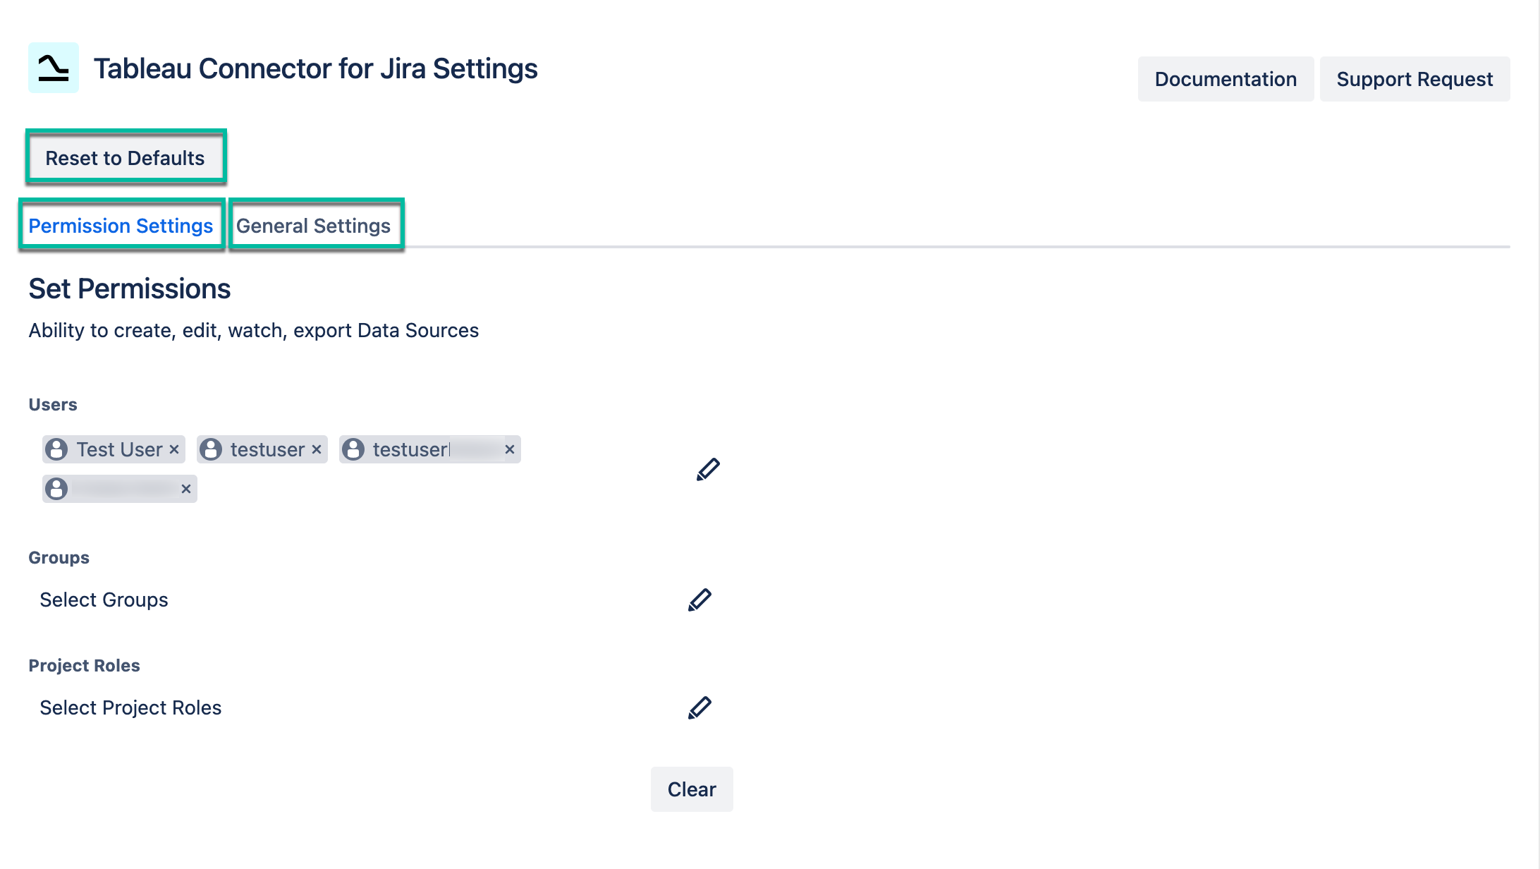Remove the testuser chip with its ×
Screen dimensions: 1540x869
point(317,449)
